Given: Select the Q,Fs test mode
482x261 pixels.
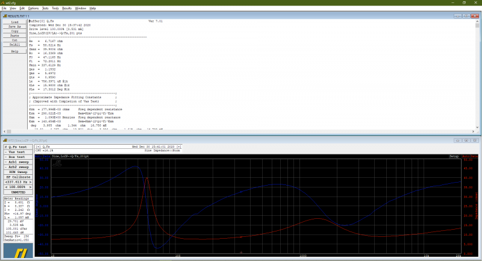Looking at the screenshot, I should point(18,147).
